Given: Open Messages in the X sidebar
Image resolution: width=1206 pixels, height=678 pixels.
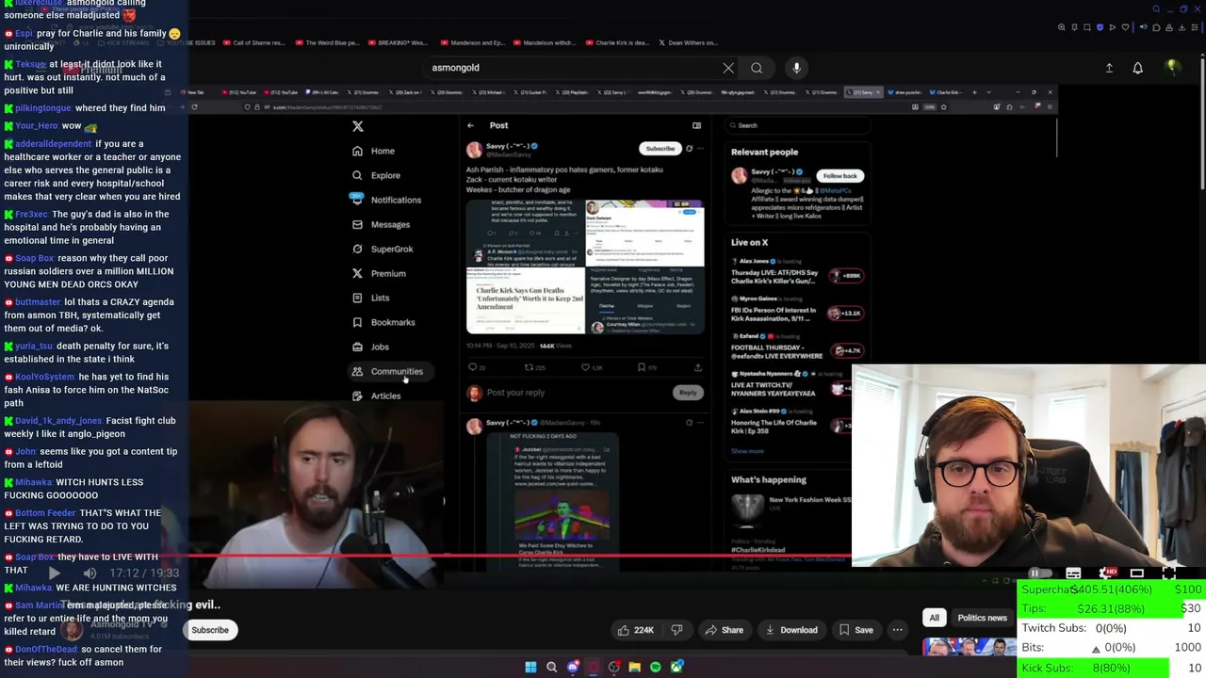Looking at the screenshot, I should click(x=381, y=224).
